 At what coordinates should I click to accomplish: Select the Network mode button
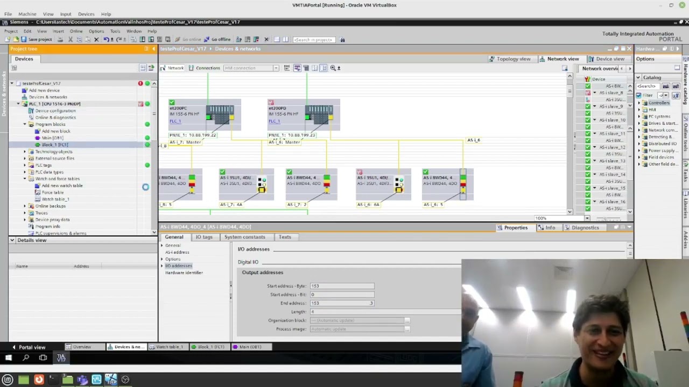tap(172, 68)
